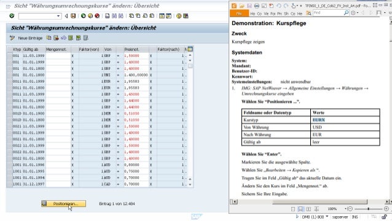Click the SAP Find Next icon

(x=121, y=16)
